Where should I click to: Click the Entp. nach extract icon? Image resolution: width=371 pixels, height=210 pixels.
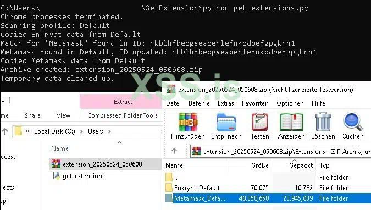226,122
